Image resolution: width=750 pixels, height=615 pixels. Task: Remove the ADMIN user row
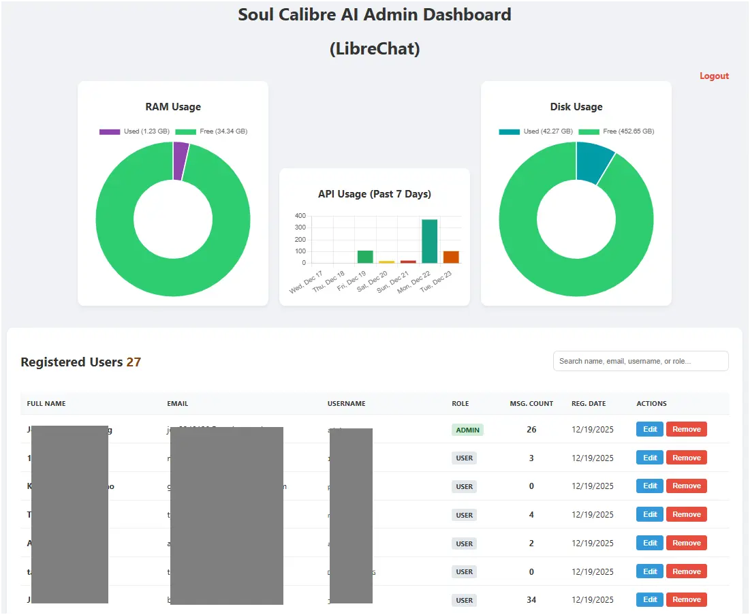(687, 429)
